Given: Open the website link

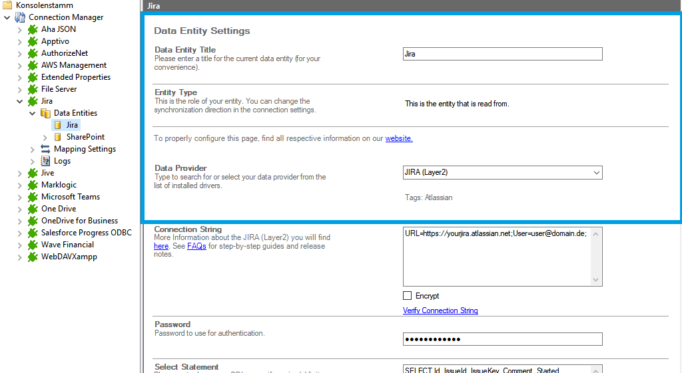Looking at the screenshot, I should click(x=399, y=138).
